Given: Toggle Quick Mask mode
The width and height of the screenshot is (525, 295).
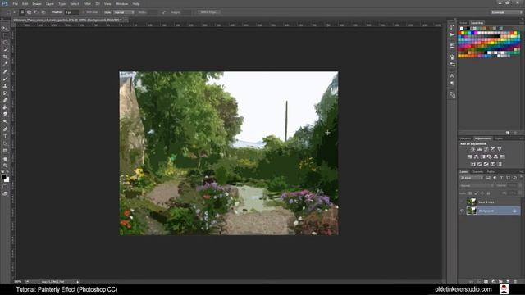Looking at the screenshot, I should click(5, 187).
